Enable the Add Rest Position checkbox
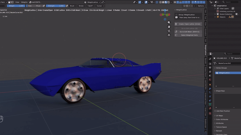 215,111
